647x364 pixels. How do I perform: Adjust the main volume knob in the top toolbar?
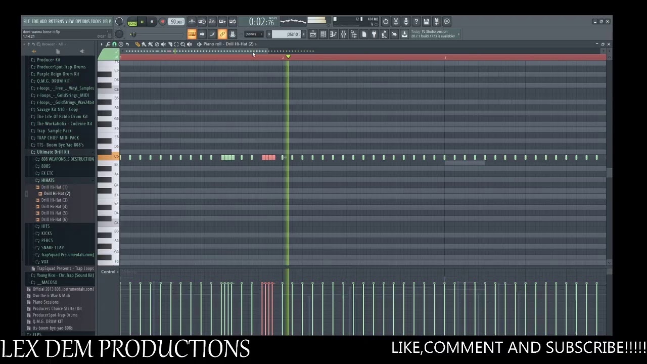(119, 22)
